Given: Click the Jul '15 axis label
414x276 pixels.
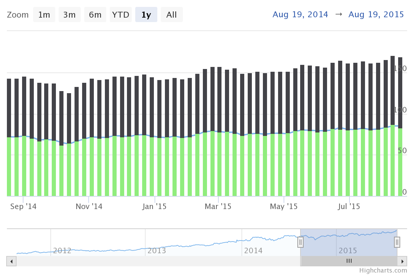Looking at the screenshot, I should pos(349,206).
